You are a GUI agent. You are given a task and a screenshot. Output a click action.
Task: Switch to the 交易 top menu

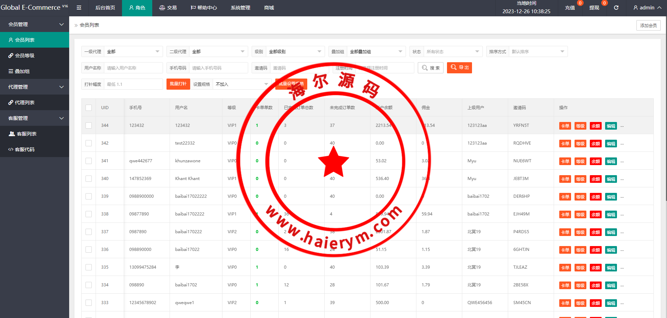[168, 8]
